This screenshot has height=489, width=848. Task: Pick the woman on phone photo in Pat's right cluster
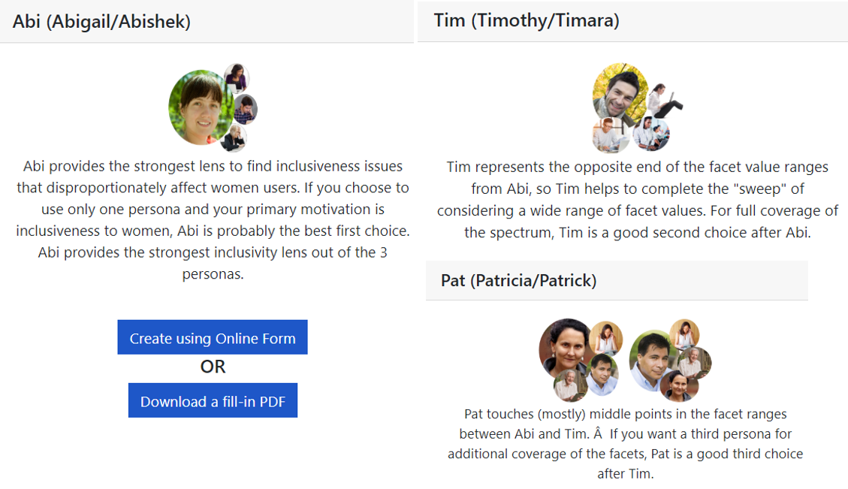pyautogui.click(x=684, y=334)
